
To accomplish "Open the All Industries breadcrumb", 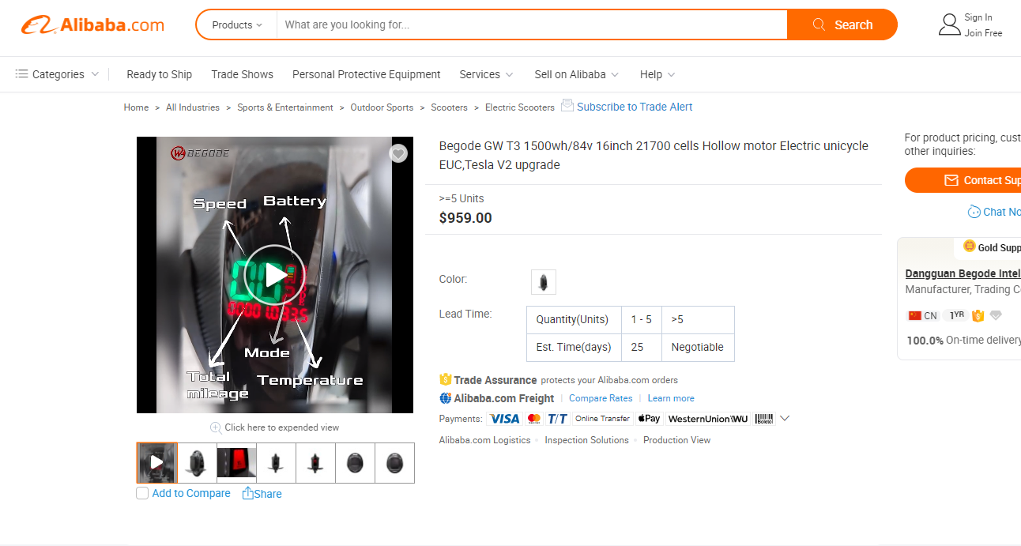I will 193,107.
